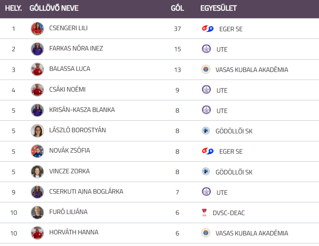Screen dimensions: 319x246
Task: Open the DVSC-DEAC team link
Action: (229, 213)
